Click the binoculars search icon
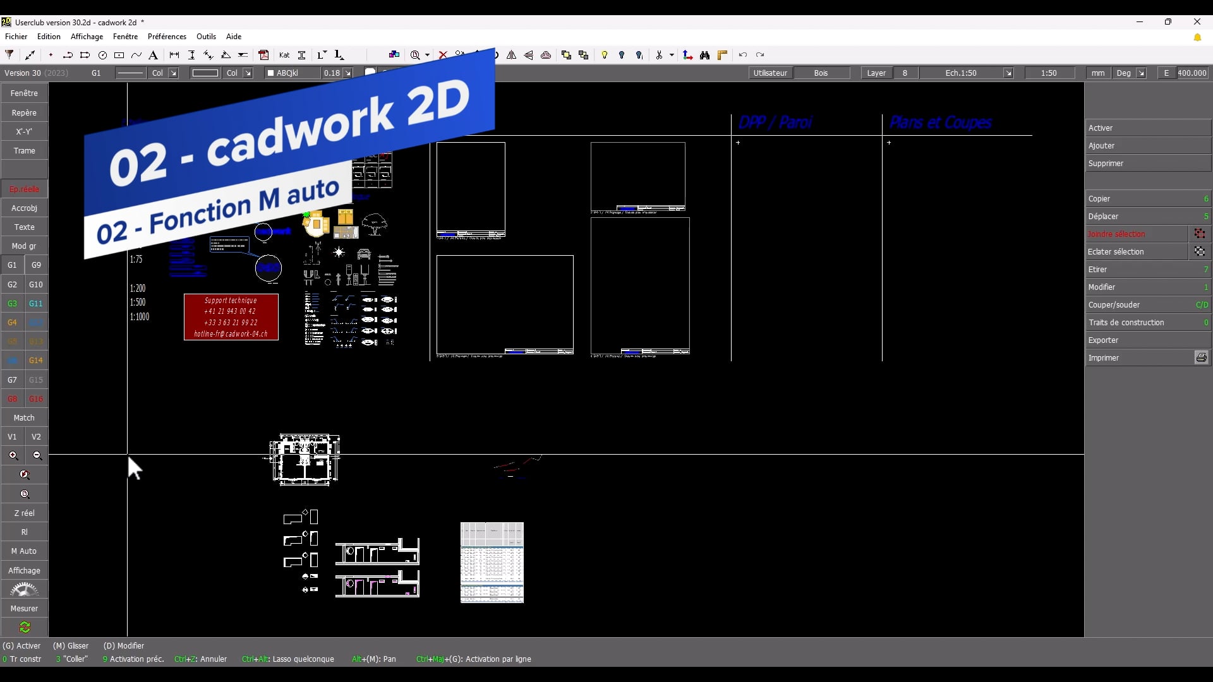1213x682 pixels. 704,55
